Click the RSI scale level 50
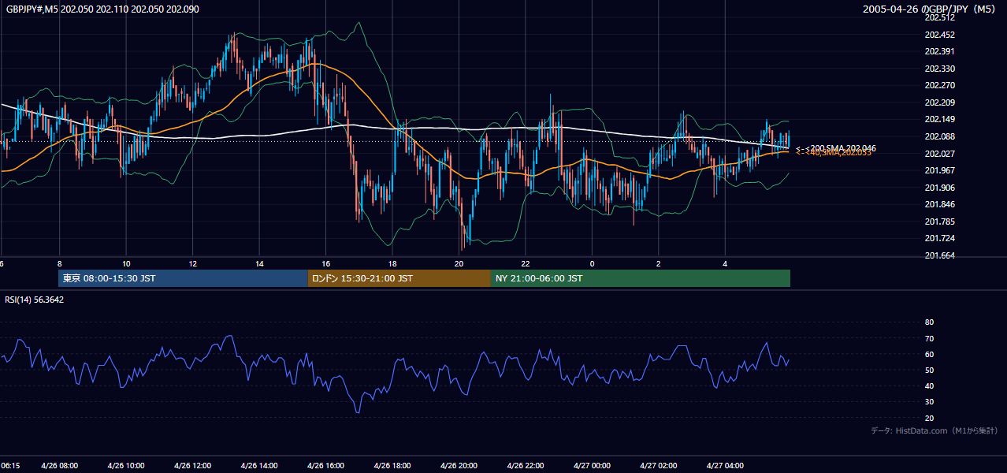This screenshot has height=473, width=1007. [929, 370]
